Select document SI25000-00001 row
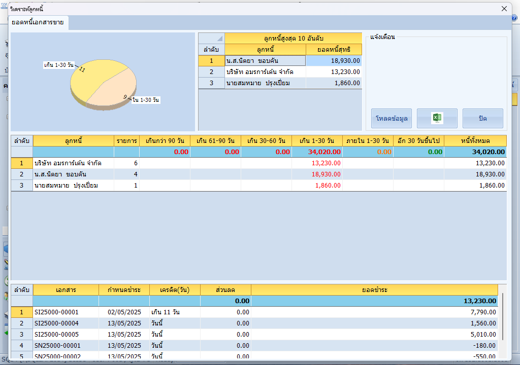520x365 pixels. click(x=56, y=312)
